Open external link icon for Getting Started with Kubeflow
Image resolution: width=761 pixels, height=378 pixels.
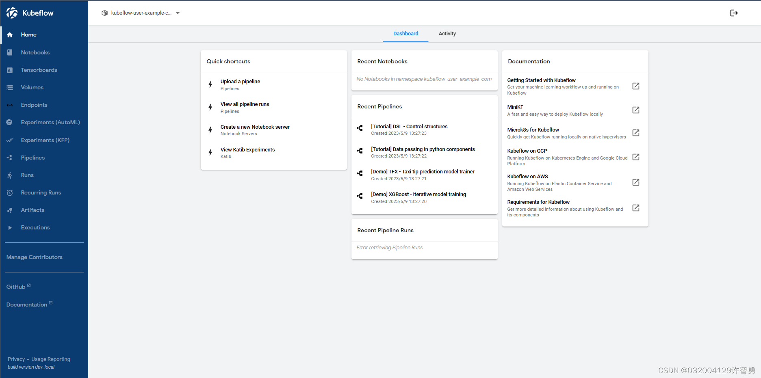(636, 86)
